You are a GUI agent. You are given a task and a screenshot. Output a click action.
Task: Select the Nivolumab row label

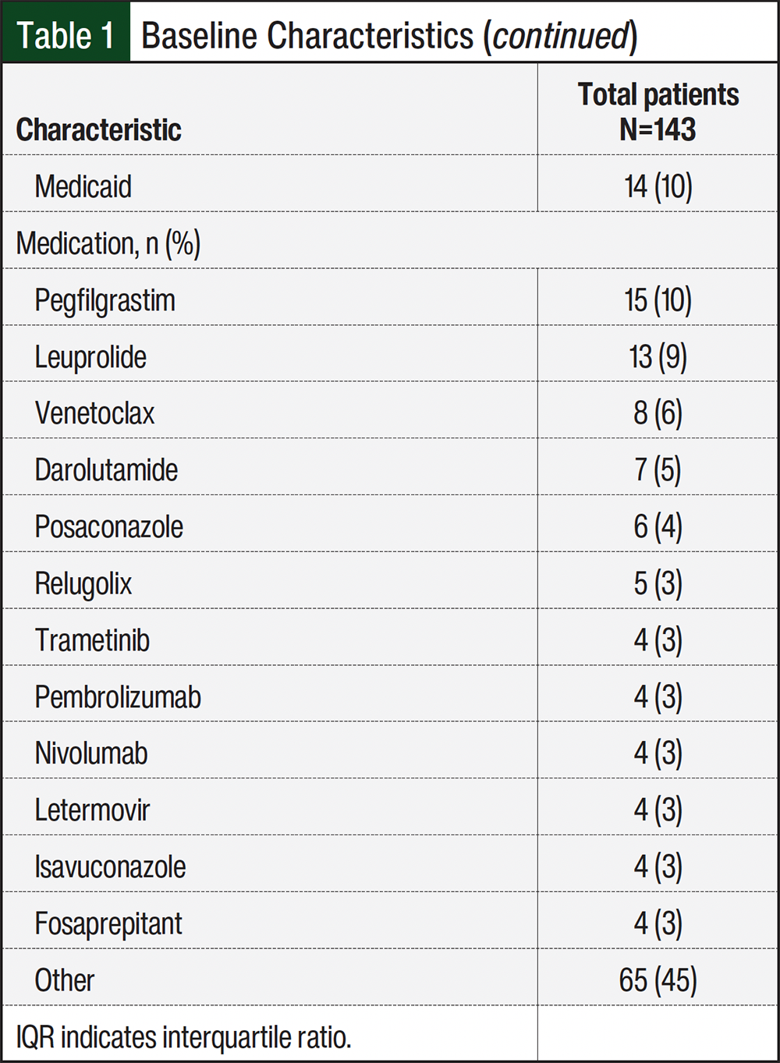(91, 753)
